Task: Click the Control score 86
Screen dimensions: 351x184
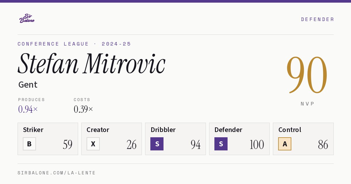Action: pos(323,145)
